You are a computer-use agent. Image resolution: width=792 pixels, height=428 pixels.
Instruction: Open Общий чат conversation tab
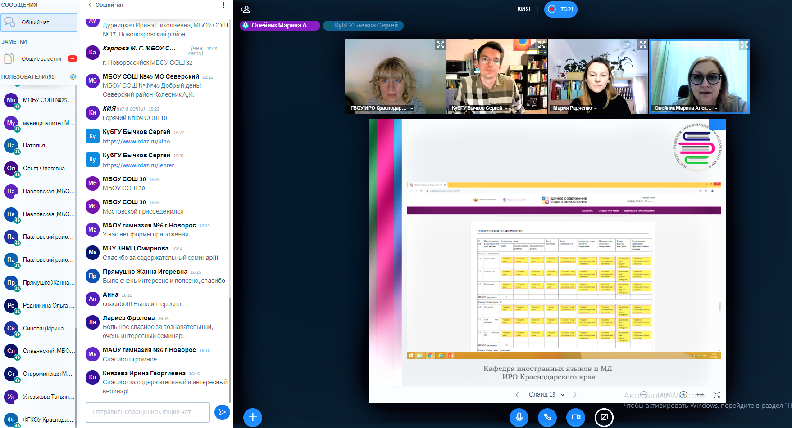(x=39, y=22)
